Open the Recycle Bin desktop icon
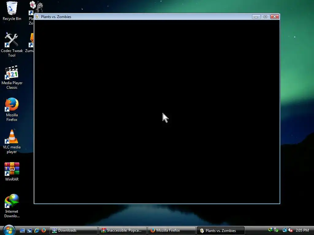This screenshot has width=314, height=235. click(x=12, y=11)
